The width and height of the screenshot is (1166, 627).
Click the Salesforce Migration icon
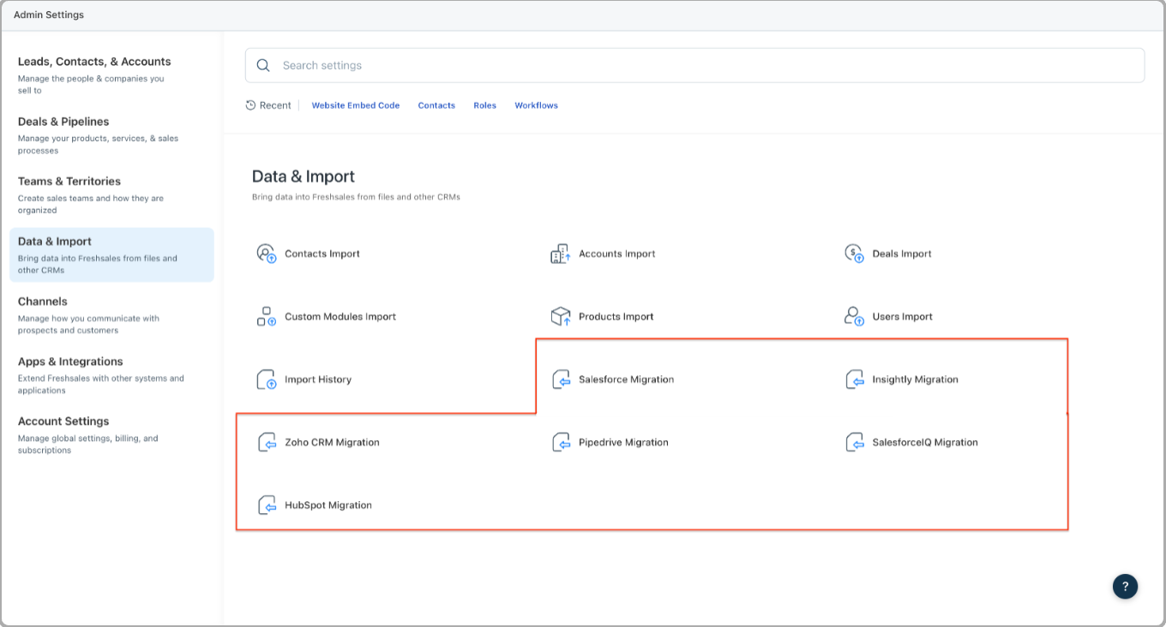click(x=560, y=379)
